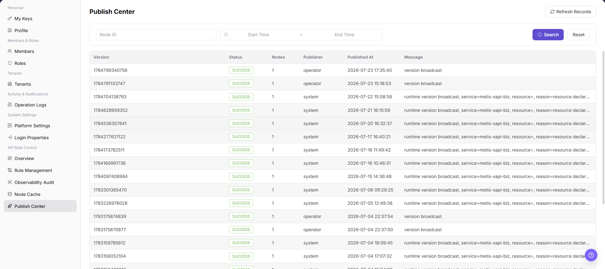Select Node Cache item
This screenshot has width=605, height=269.
40,194
